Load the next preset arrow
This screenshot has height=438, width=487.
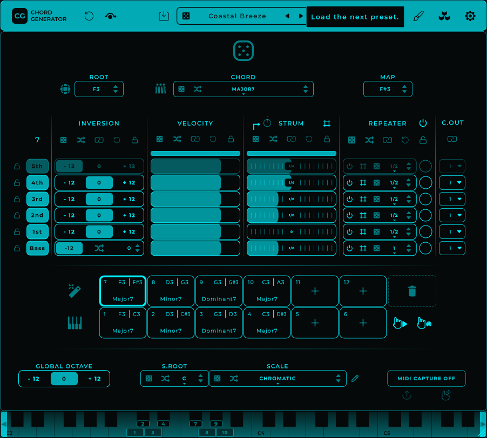coord(301,16)
